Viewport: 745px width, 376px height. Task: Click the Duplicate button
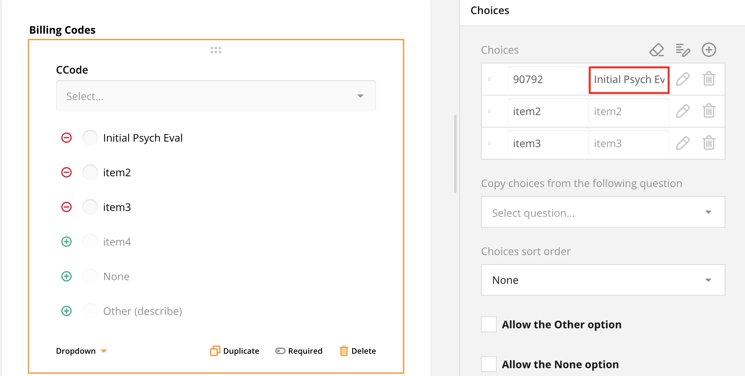[x=235, y=351]
